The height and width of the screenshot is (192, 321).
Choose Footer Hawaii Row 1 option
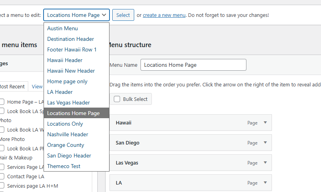72,49
